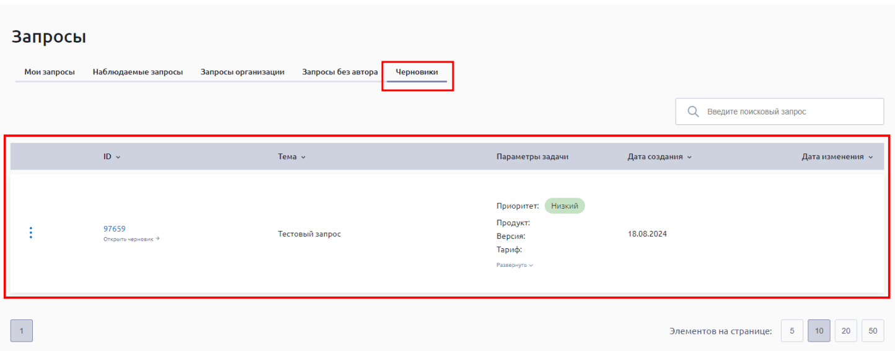Show 5 items per page
Screen dimensions: 895x351
(x=791, y=331)
